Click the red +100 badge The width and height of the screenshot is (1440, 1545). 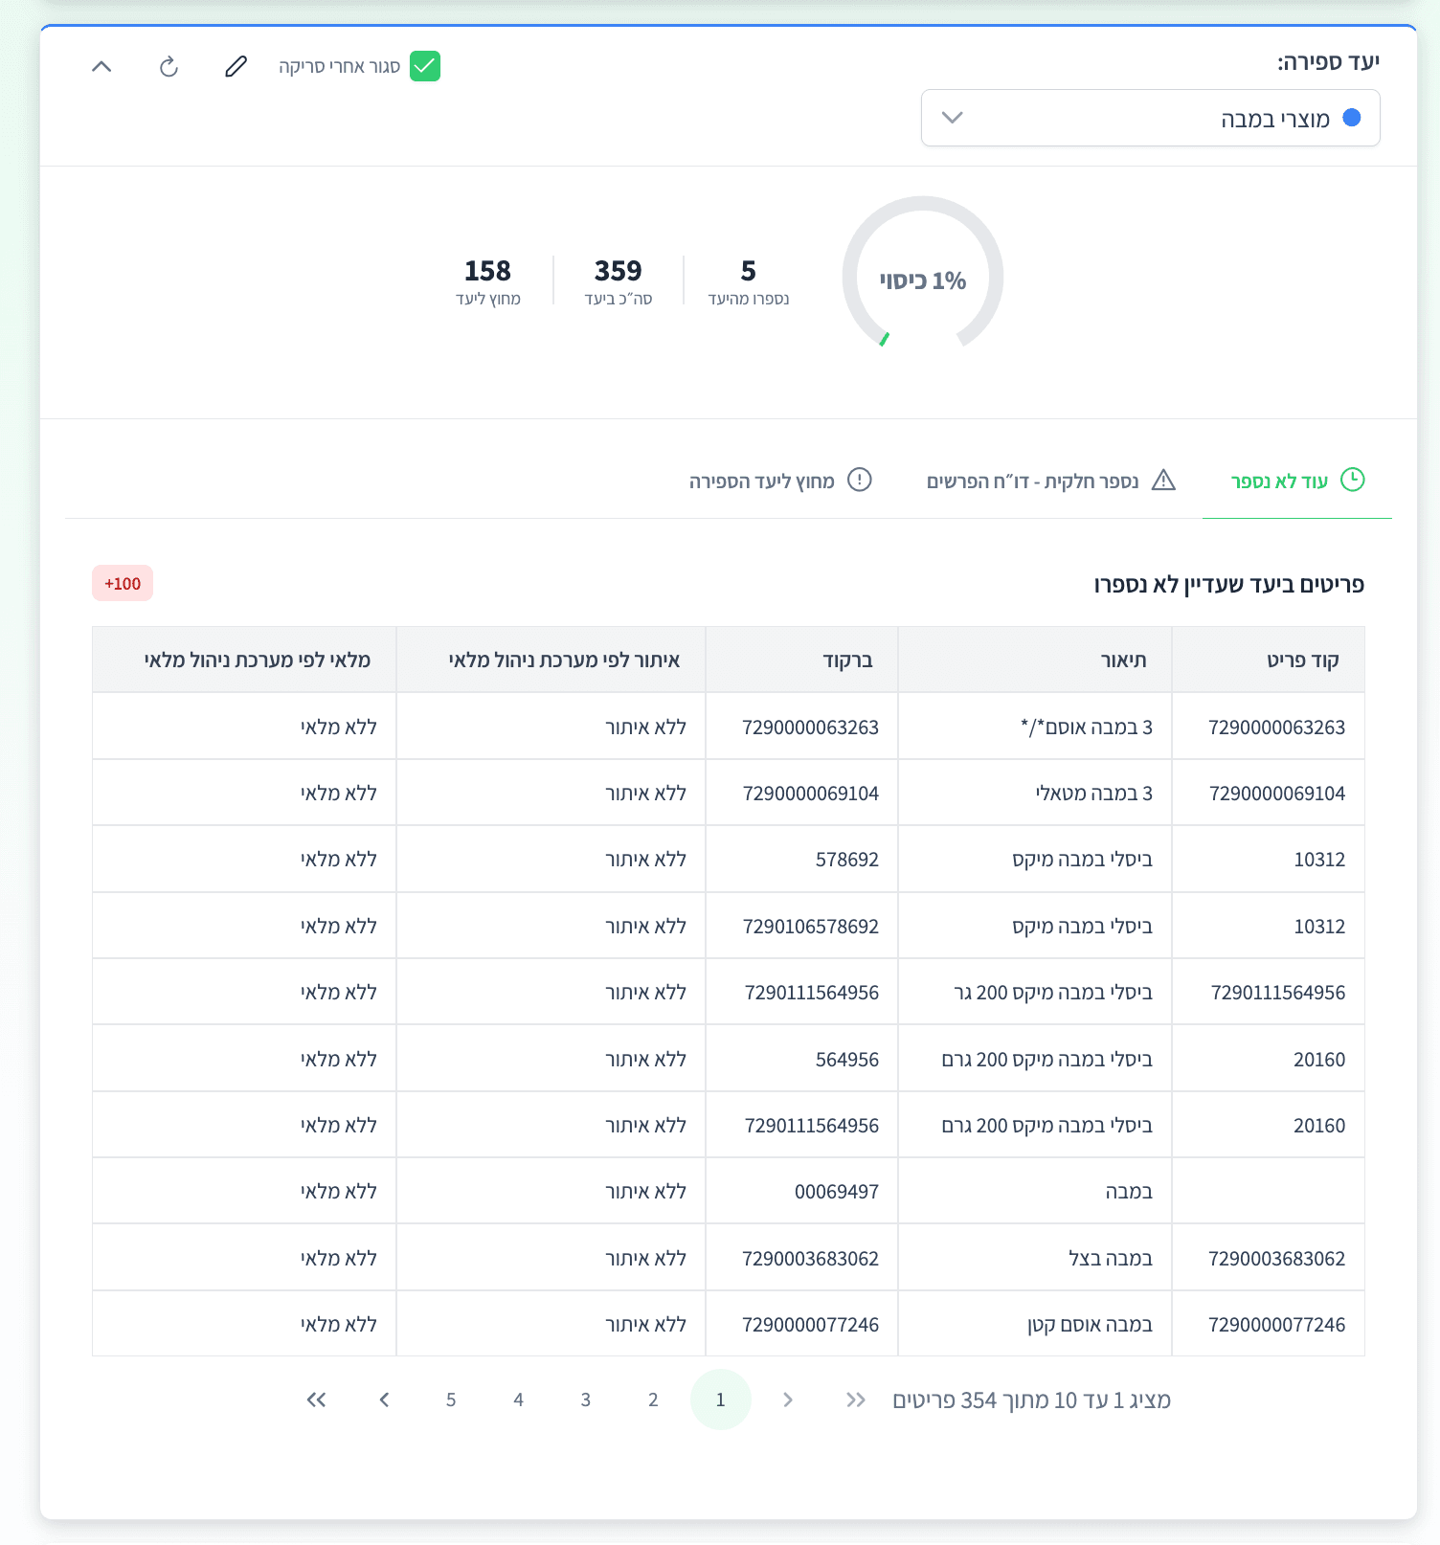pyautogui.click(x=123, y=583)
